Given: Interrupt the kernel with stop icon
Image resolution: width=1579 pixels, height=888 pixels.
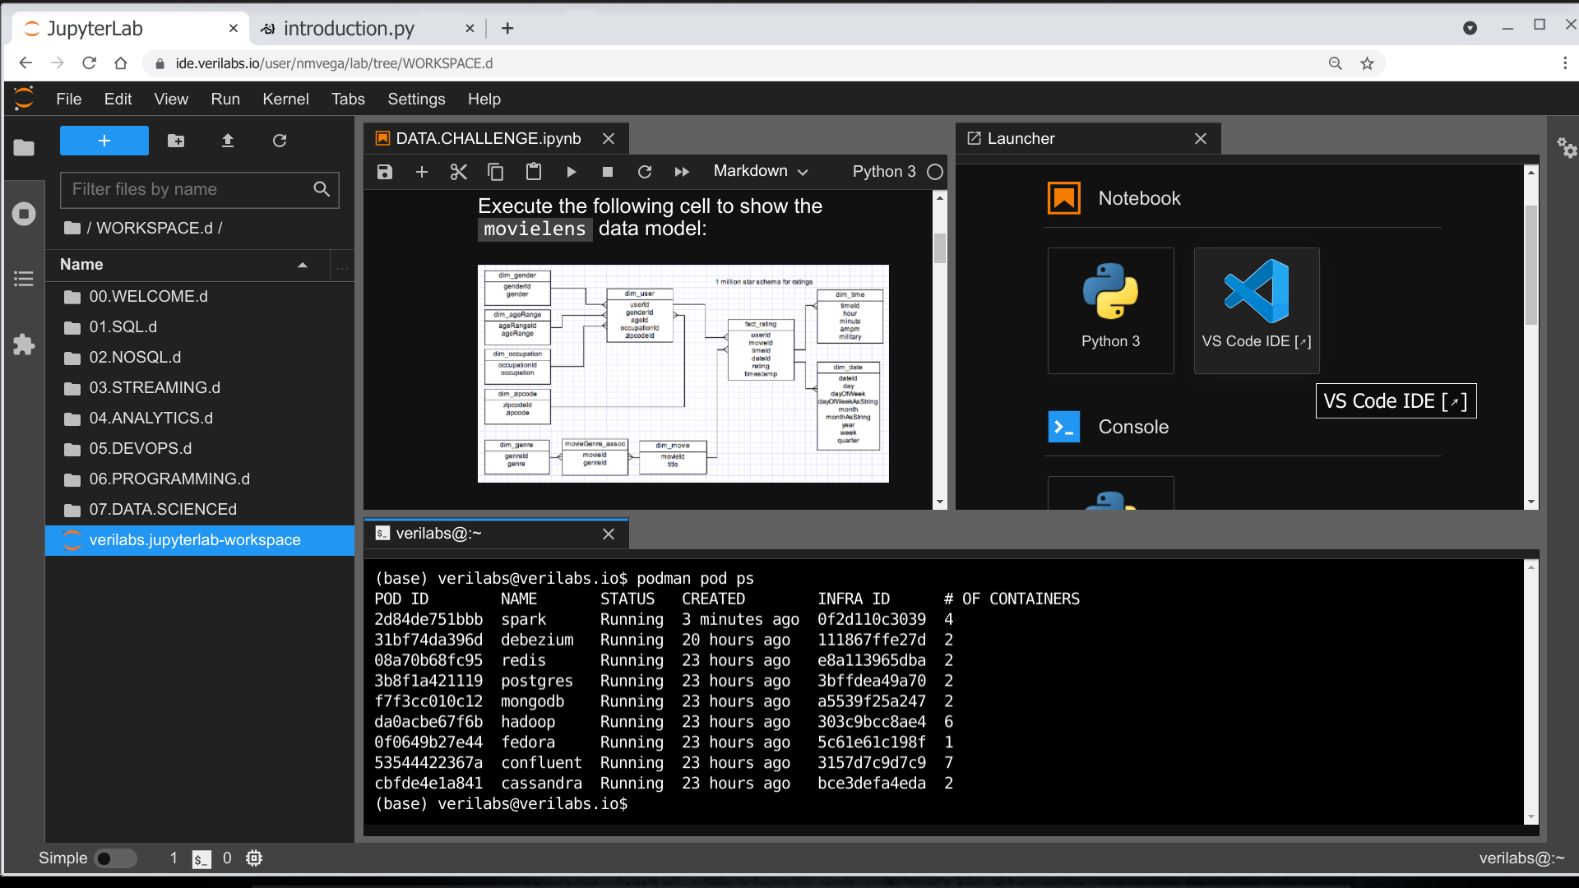Looking at the screenshot, I should click(608, 172).
